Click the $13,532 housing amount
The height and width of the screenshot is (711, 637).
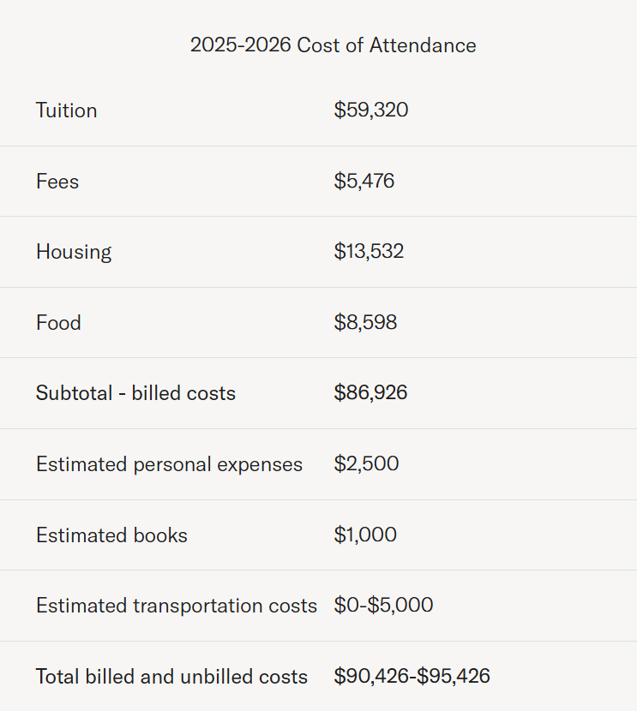[369, 252]
